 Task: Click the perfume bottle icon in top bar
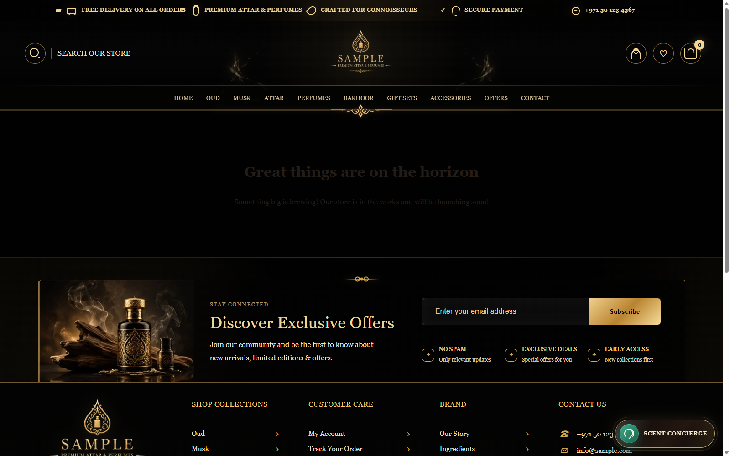[196, 10]
